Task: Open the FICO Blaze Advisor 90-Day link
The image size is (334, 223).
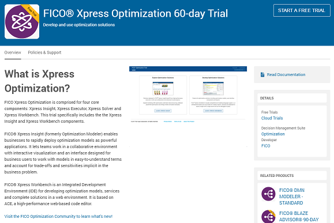Action: tap(299, 217)
